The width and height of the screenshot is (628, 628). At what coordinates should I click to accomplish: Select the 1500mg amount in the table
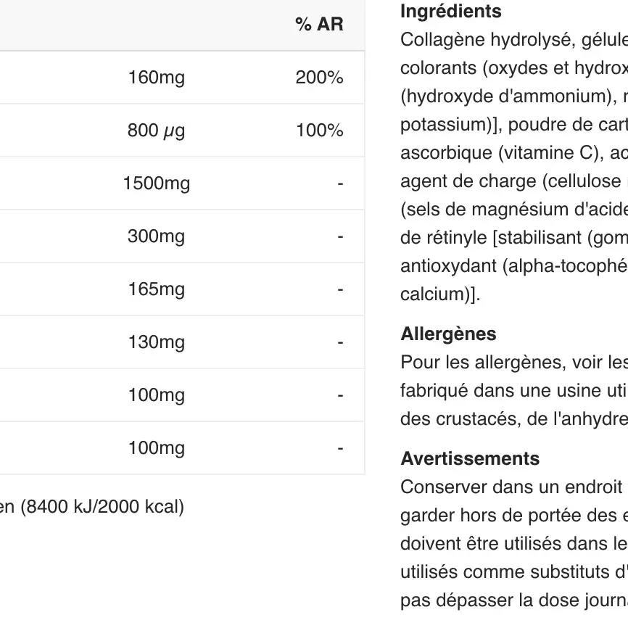[x=156, y=183]
